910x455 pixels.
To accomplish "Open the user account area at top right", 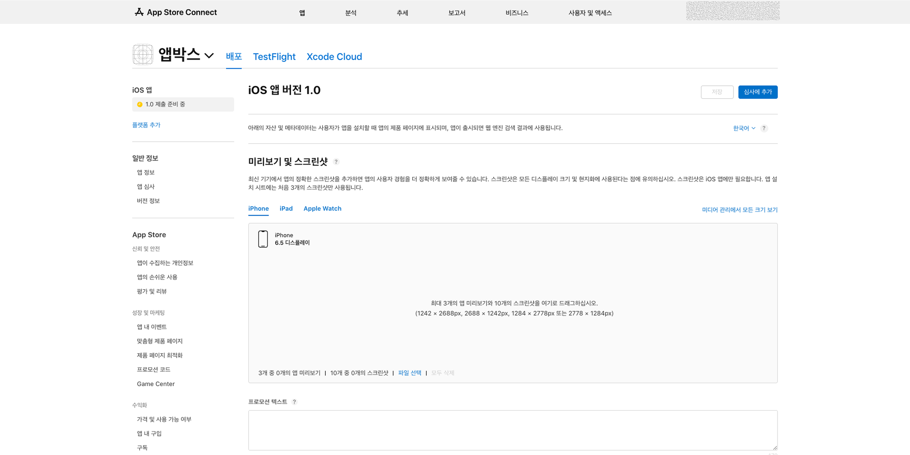I will [x=733, y=11].
